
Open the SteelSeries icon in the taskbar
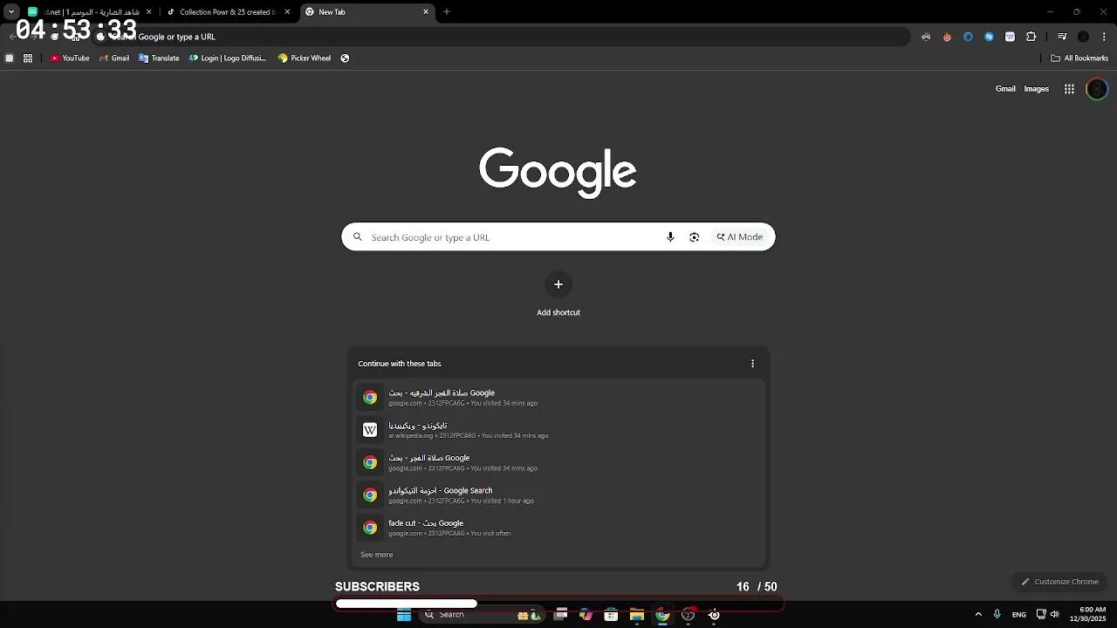714,615
